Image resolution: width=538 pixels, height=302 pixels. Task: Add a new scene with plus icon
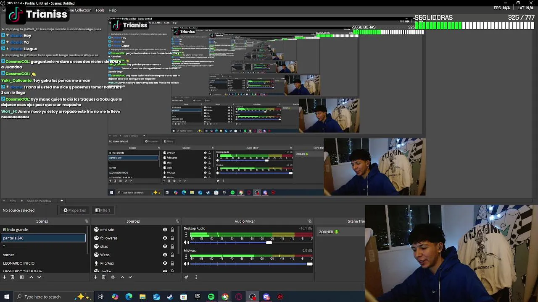click(5, 277)
